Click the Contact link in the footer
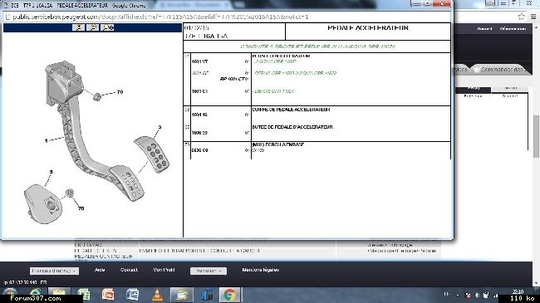 point(129,270)
